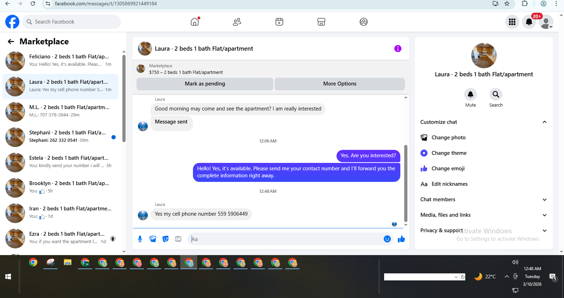This screenshot has width=564, height=298.
Task: Click More Options button
Action: click(x=340, y=84)
